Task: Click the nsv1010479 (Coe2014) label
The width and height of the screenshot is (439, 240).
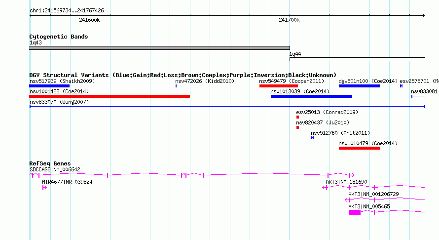Action: (368, 143)
